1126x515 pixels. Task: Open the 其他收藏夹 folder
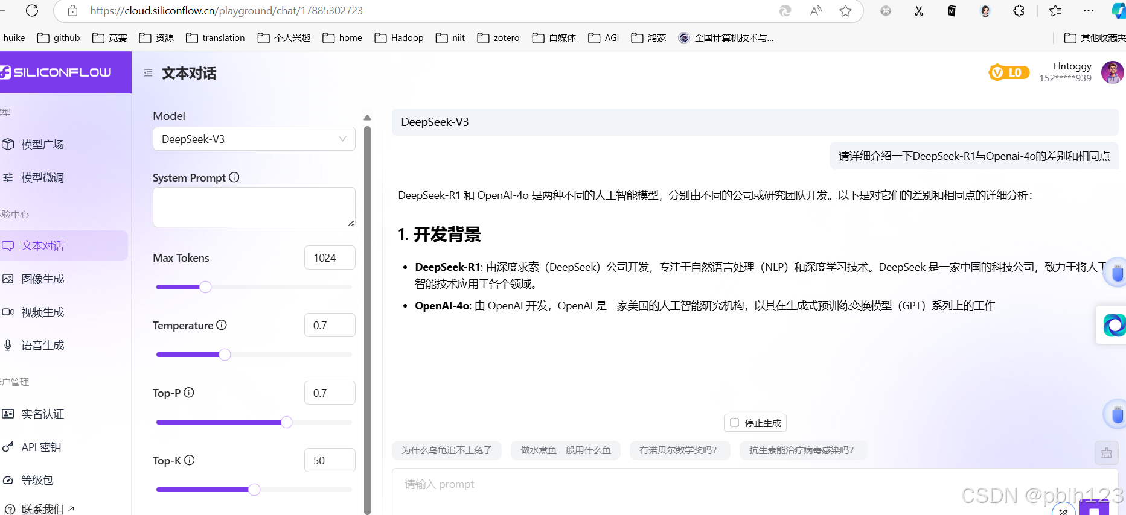click(x=1095, y=38)
